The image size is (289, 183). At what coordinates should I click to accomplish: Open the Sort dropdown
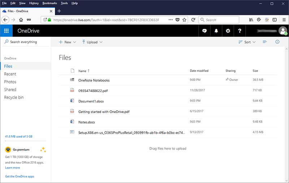point(247,42)
